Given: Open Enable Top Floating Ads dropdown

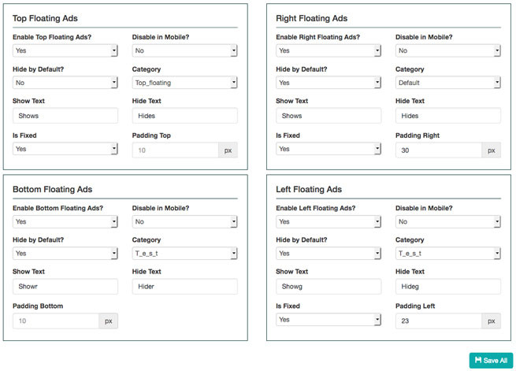Looking at the screenshot, I should (x=65, y=50).
